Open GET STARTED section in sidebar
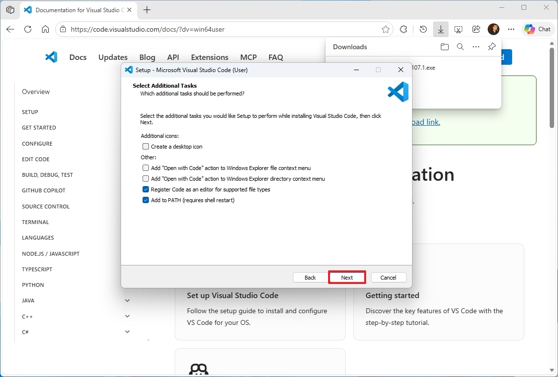This screenshot has width=558, height=377. [x=39, y=128]
